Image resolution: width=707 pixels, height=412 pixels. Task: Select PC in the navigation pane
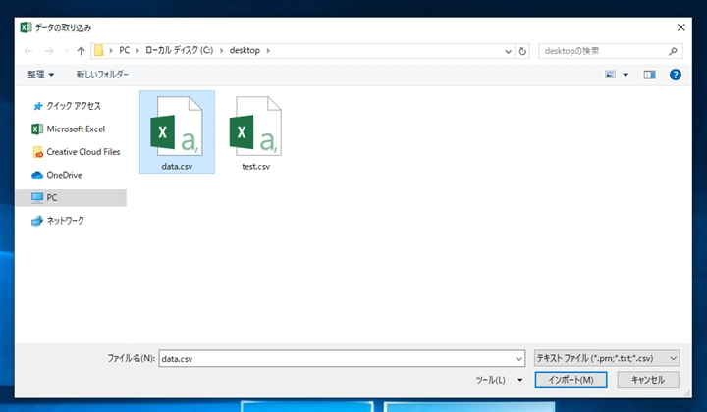click(x=71, y=198)
